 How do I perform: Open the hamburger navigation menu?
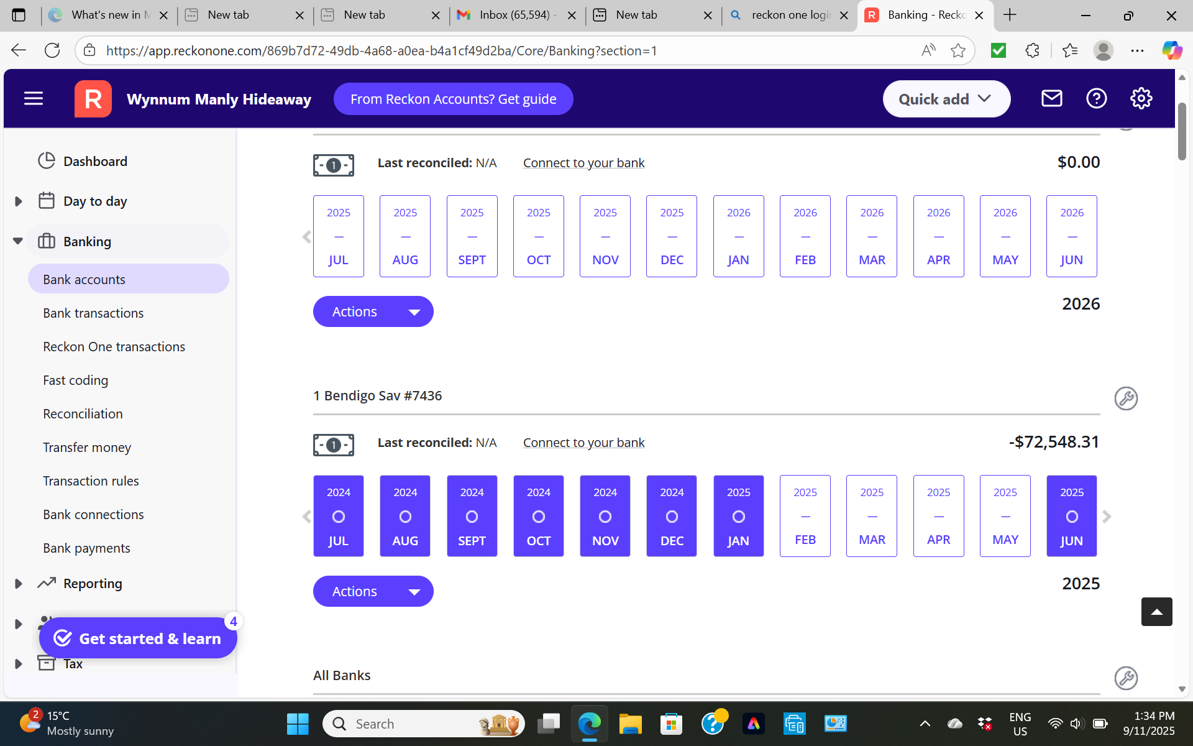(x=34, y=98)
